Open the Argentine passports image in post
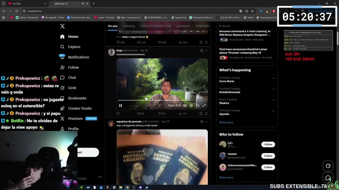The width and height of the screenshot is (339, 190). [x=162, y=157]
